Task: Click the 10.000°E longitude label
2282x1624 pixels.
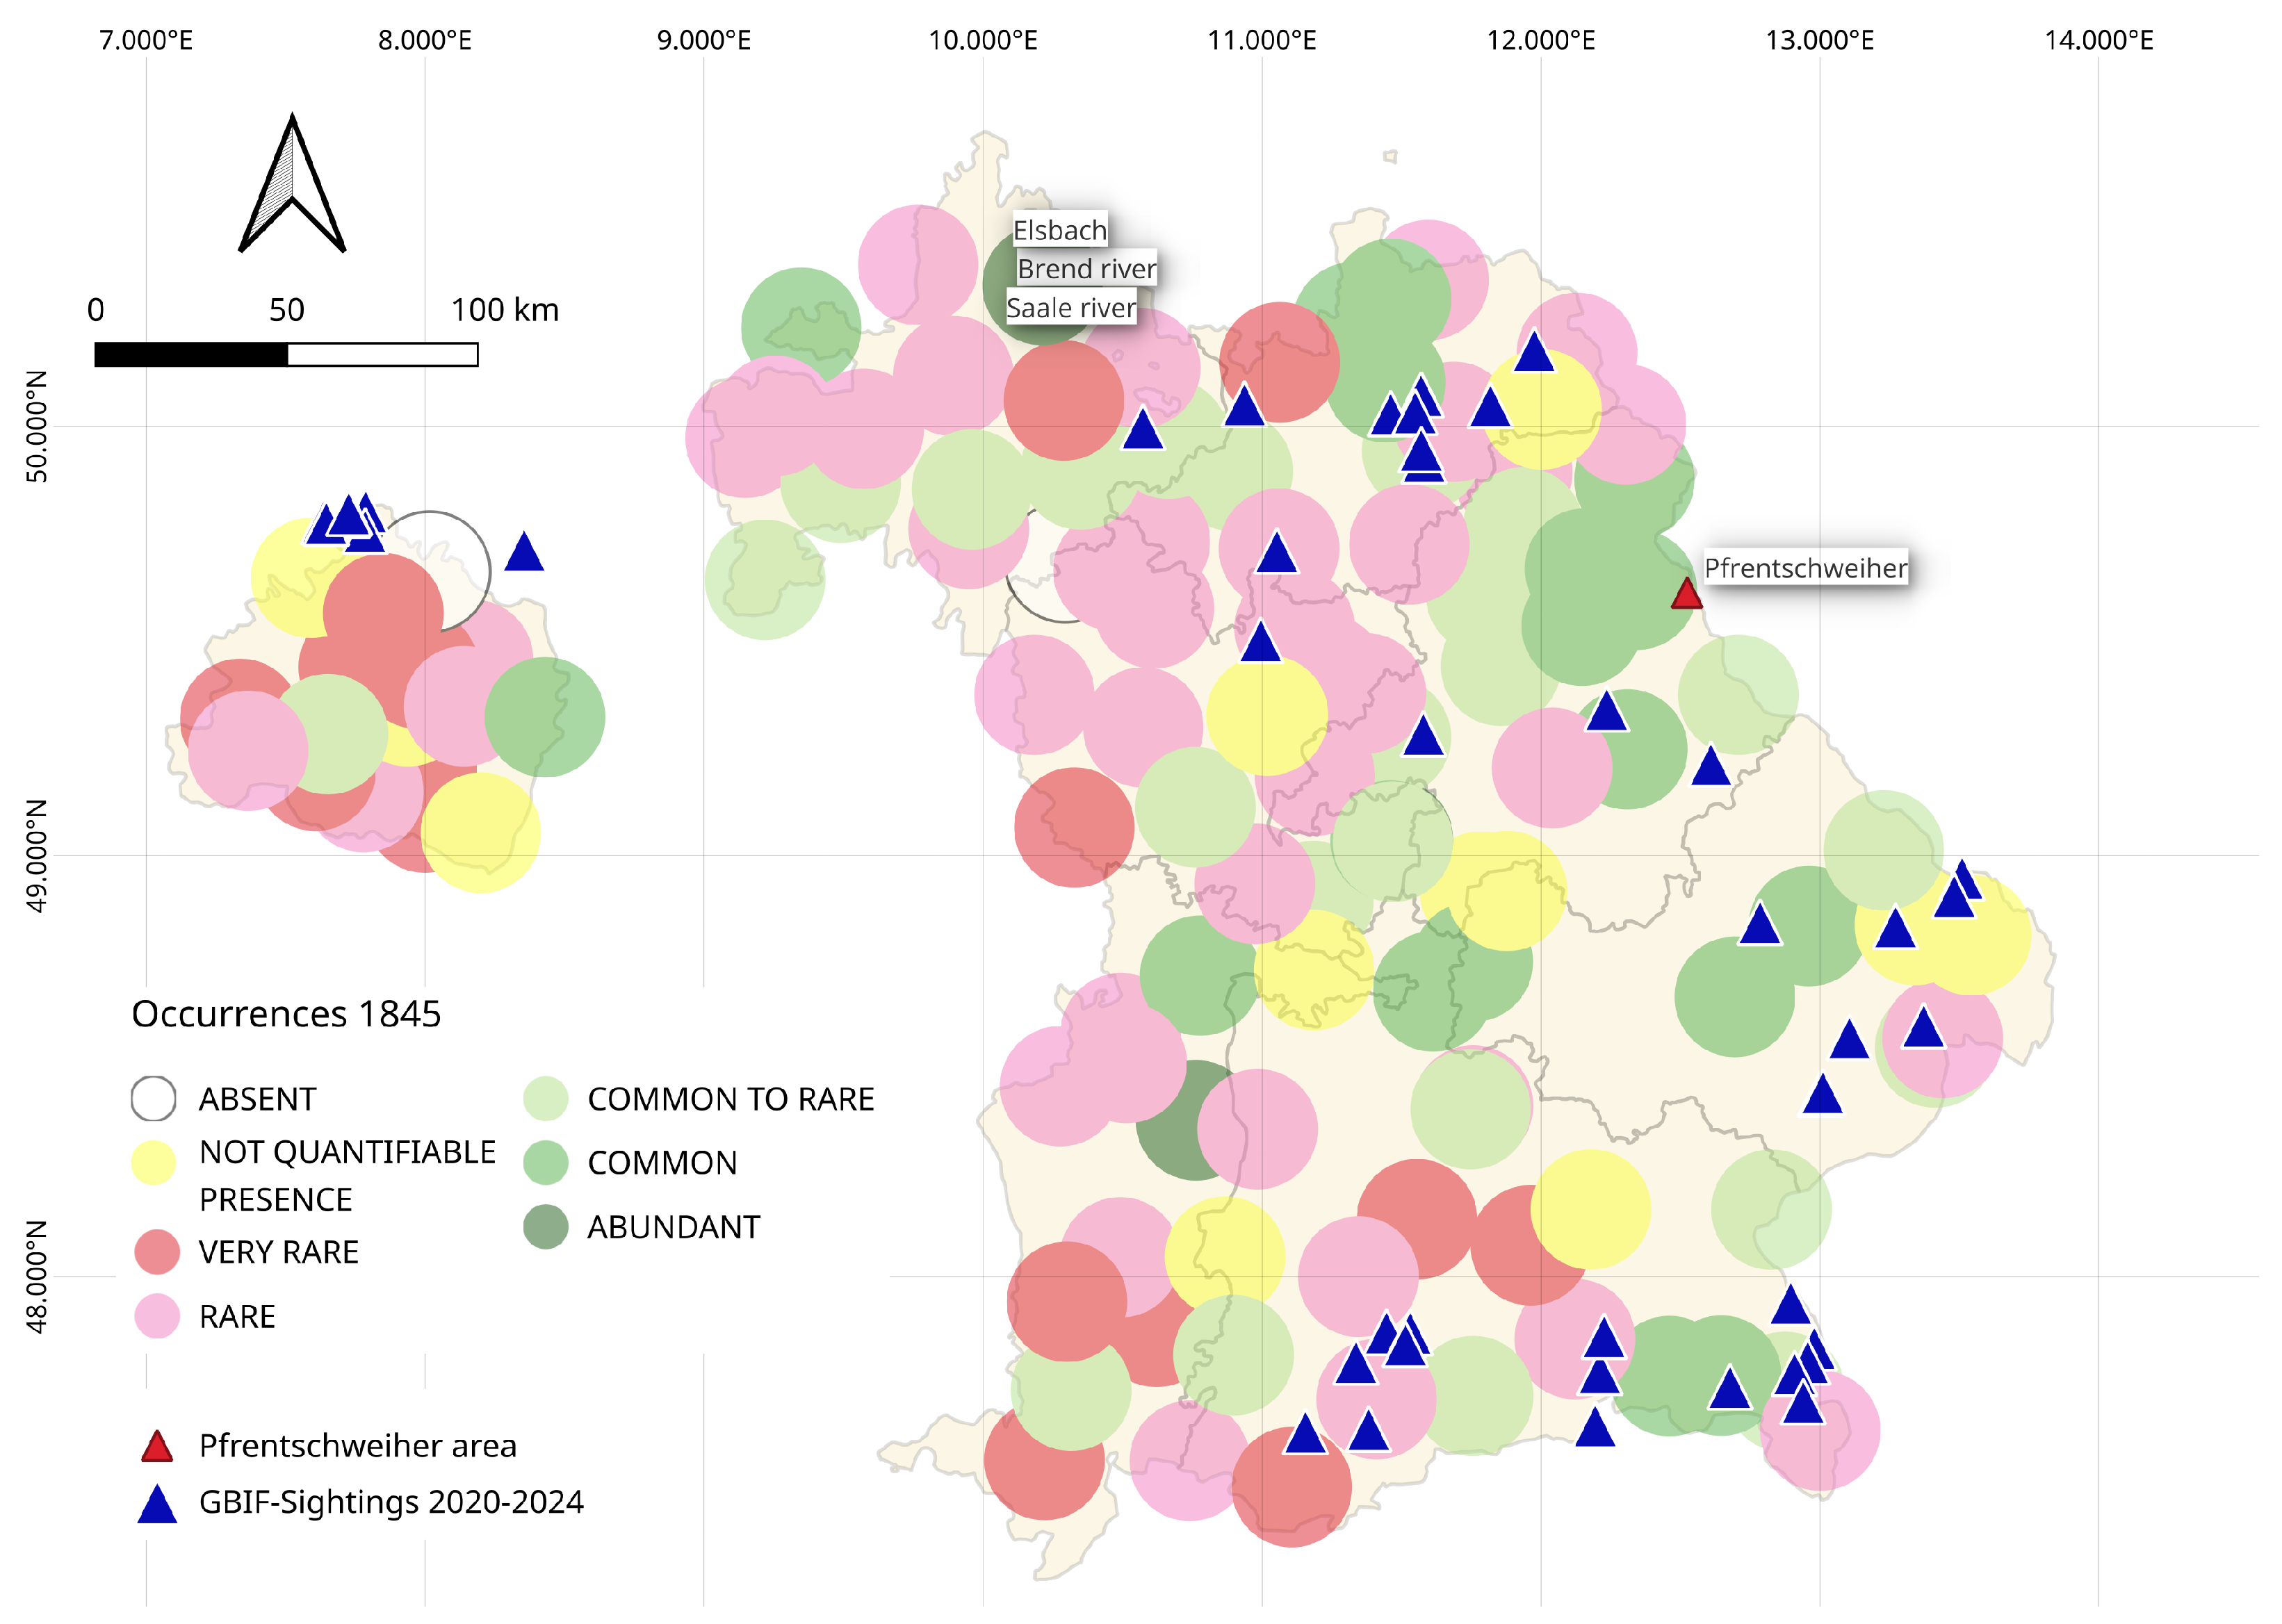Action: coord(983,40)
